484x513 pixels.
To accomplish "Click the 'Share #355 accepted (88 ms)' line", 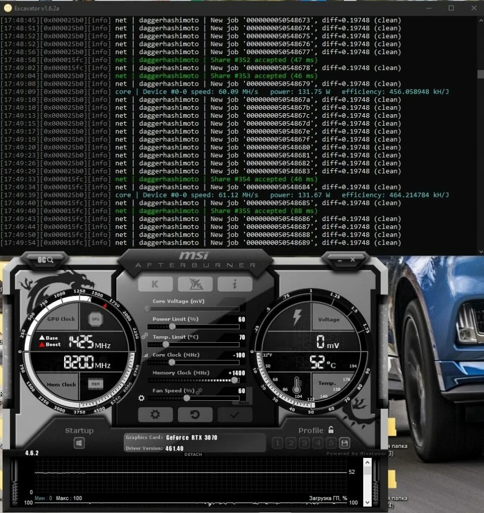I will 159,211.
